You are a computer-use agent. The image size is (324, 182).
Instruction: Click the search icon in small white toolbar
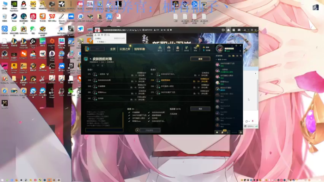coord(109,35)
